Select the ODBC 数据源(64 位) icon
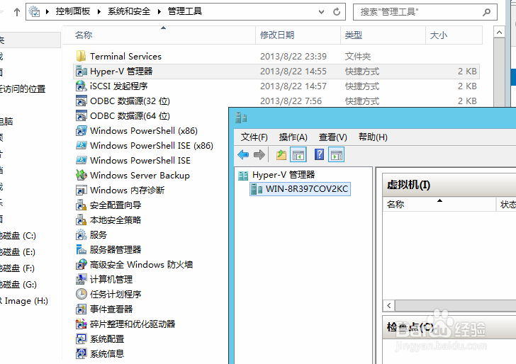The image size is (516, 364). click(81, 115)
